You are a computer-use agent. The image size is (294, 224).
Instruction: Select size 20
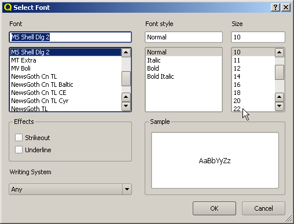[253, 101]
